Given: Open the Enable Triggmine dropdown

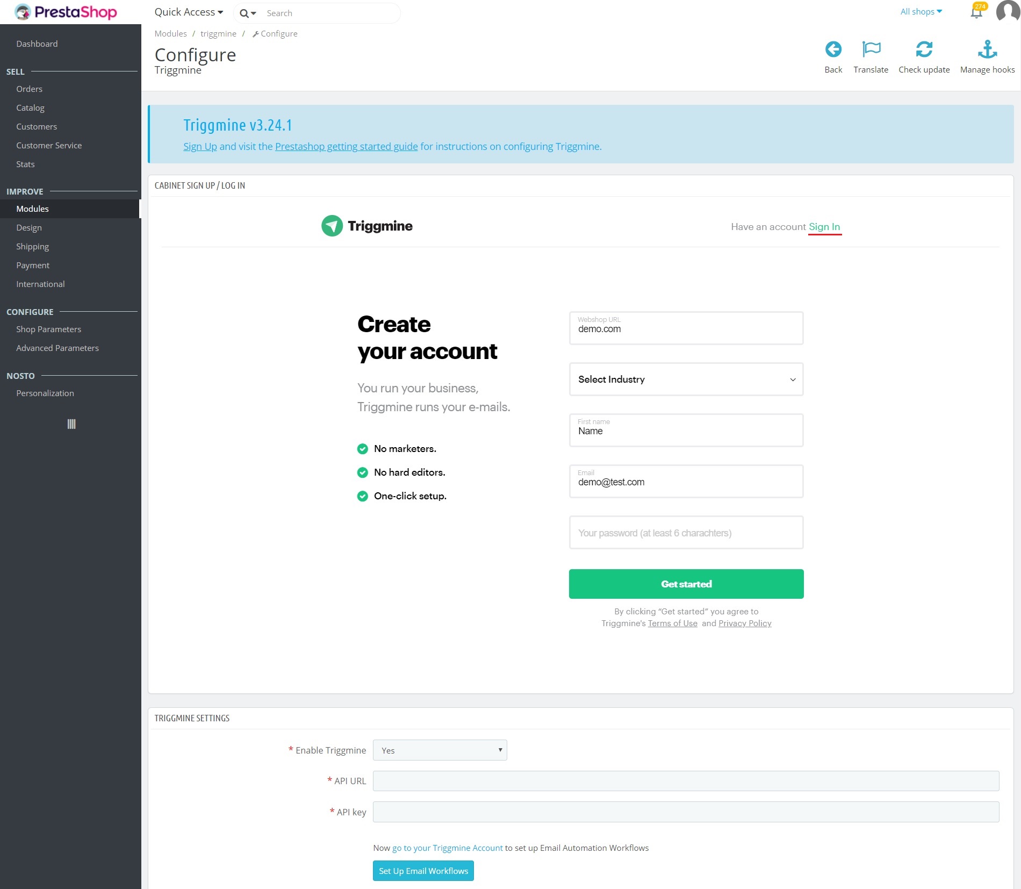Looking at the screenshot, I should point(440,750).
